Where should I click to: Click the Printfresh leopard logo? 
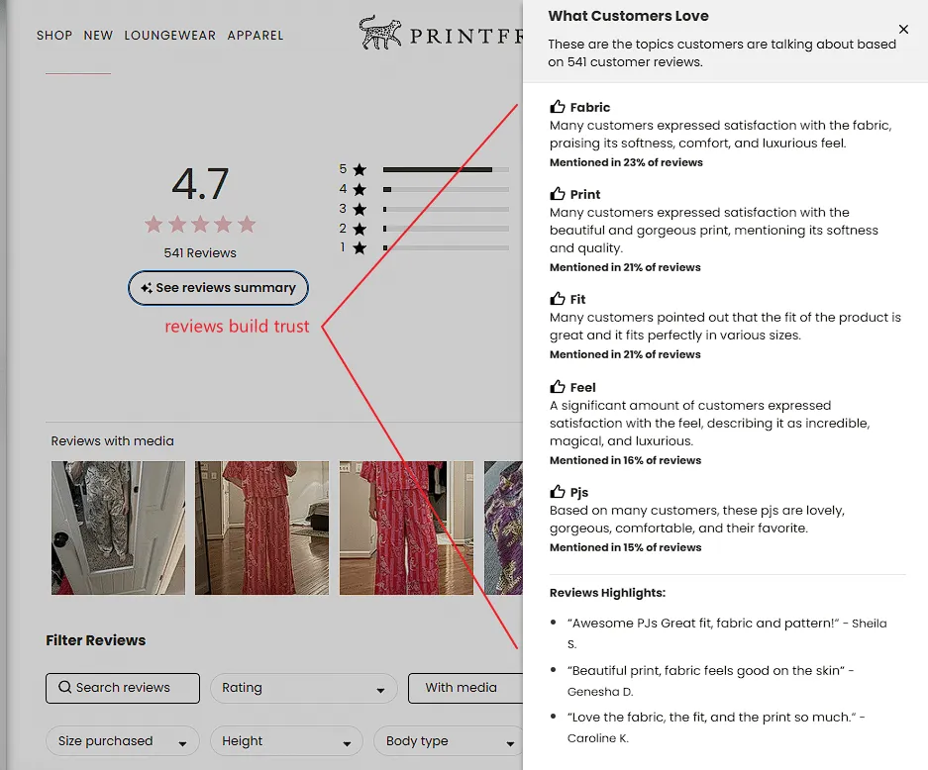tap(379, 33)
